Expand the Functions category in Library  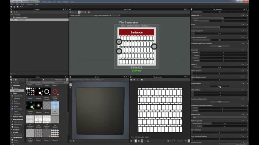click(11, 130)
